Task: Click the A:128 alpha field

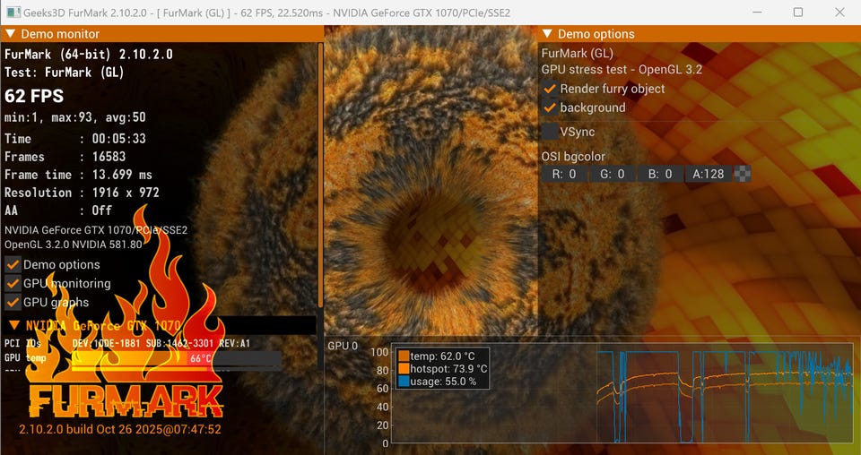Action: point(709,175)
